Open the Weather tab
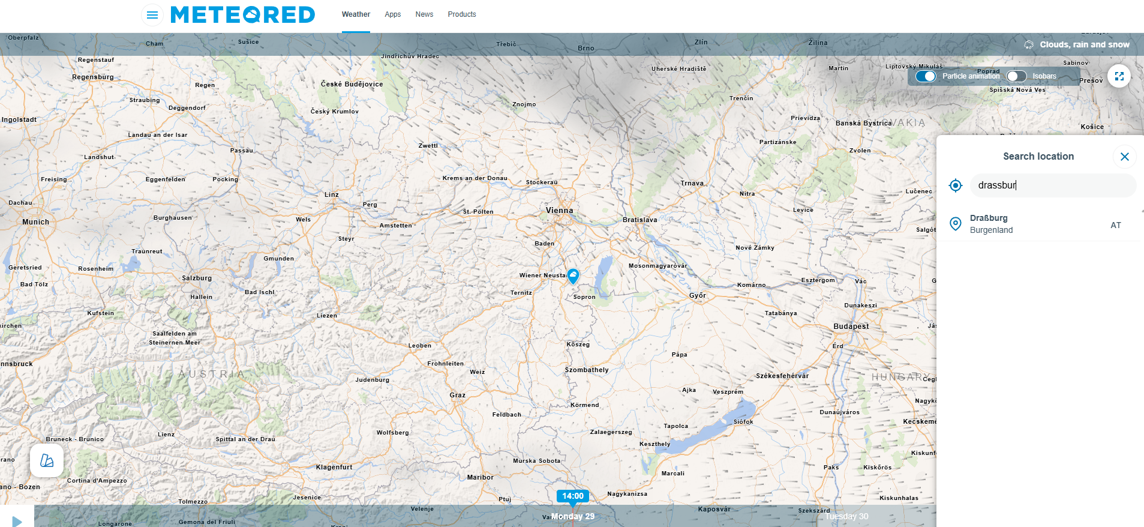1144x527 pixels. (356, 14)
